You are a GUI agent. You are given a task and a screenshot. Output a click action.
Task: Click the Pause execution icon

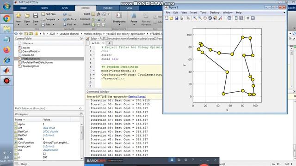[134, 15]
